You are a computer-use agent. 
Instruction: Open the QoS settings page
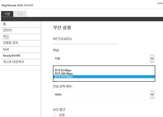click(21, 49)
